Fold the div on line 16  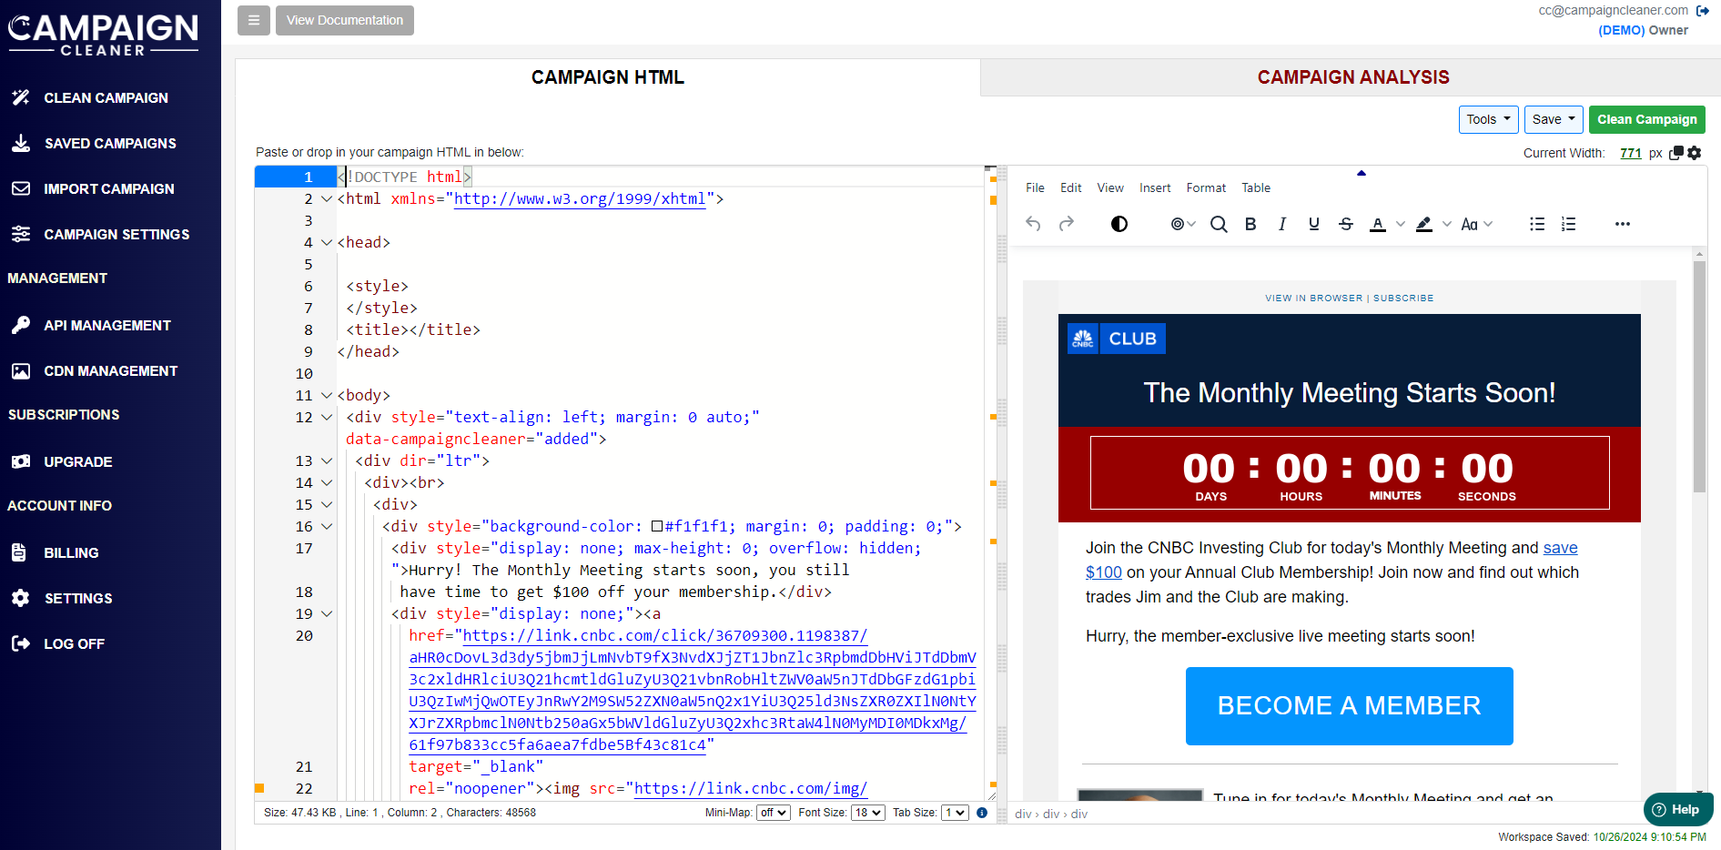point(327,527)
